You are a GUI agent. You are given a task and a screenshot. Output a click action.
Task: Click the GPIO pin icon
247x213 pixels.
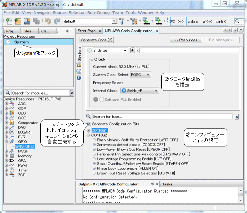(x=12, y=141)
